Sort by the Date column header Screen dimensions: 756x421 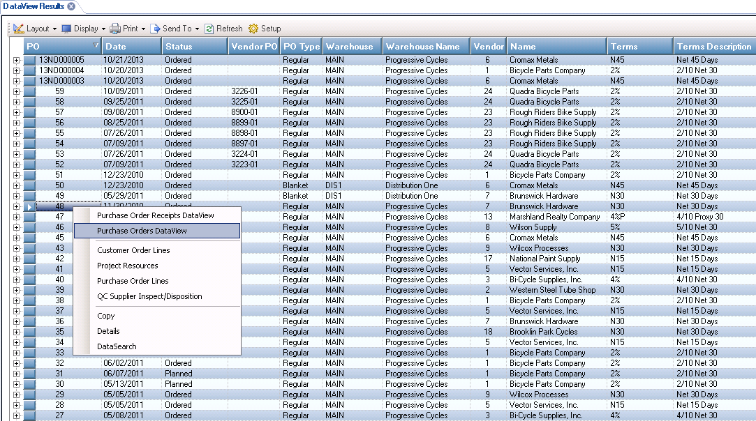pos(131,46)
